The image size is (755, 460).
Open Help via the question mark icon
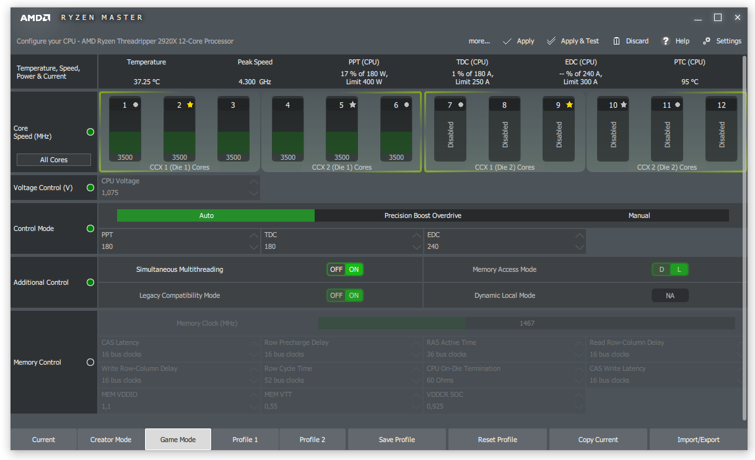(x=665, y=41)
